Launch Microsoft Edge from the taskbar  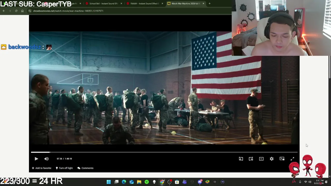[124, 182]
